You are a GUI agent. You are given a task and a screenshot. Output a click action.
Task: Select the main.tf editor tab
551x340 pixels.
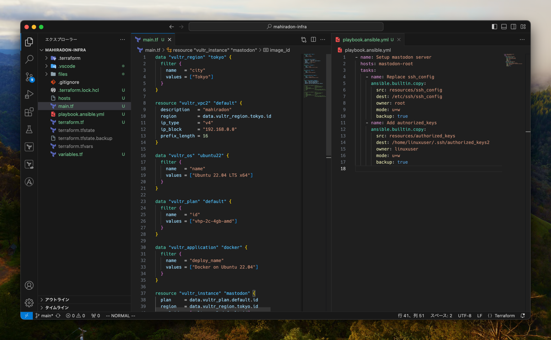(x=150, y=40)
